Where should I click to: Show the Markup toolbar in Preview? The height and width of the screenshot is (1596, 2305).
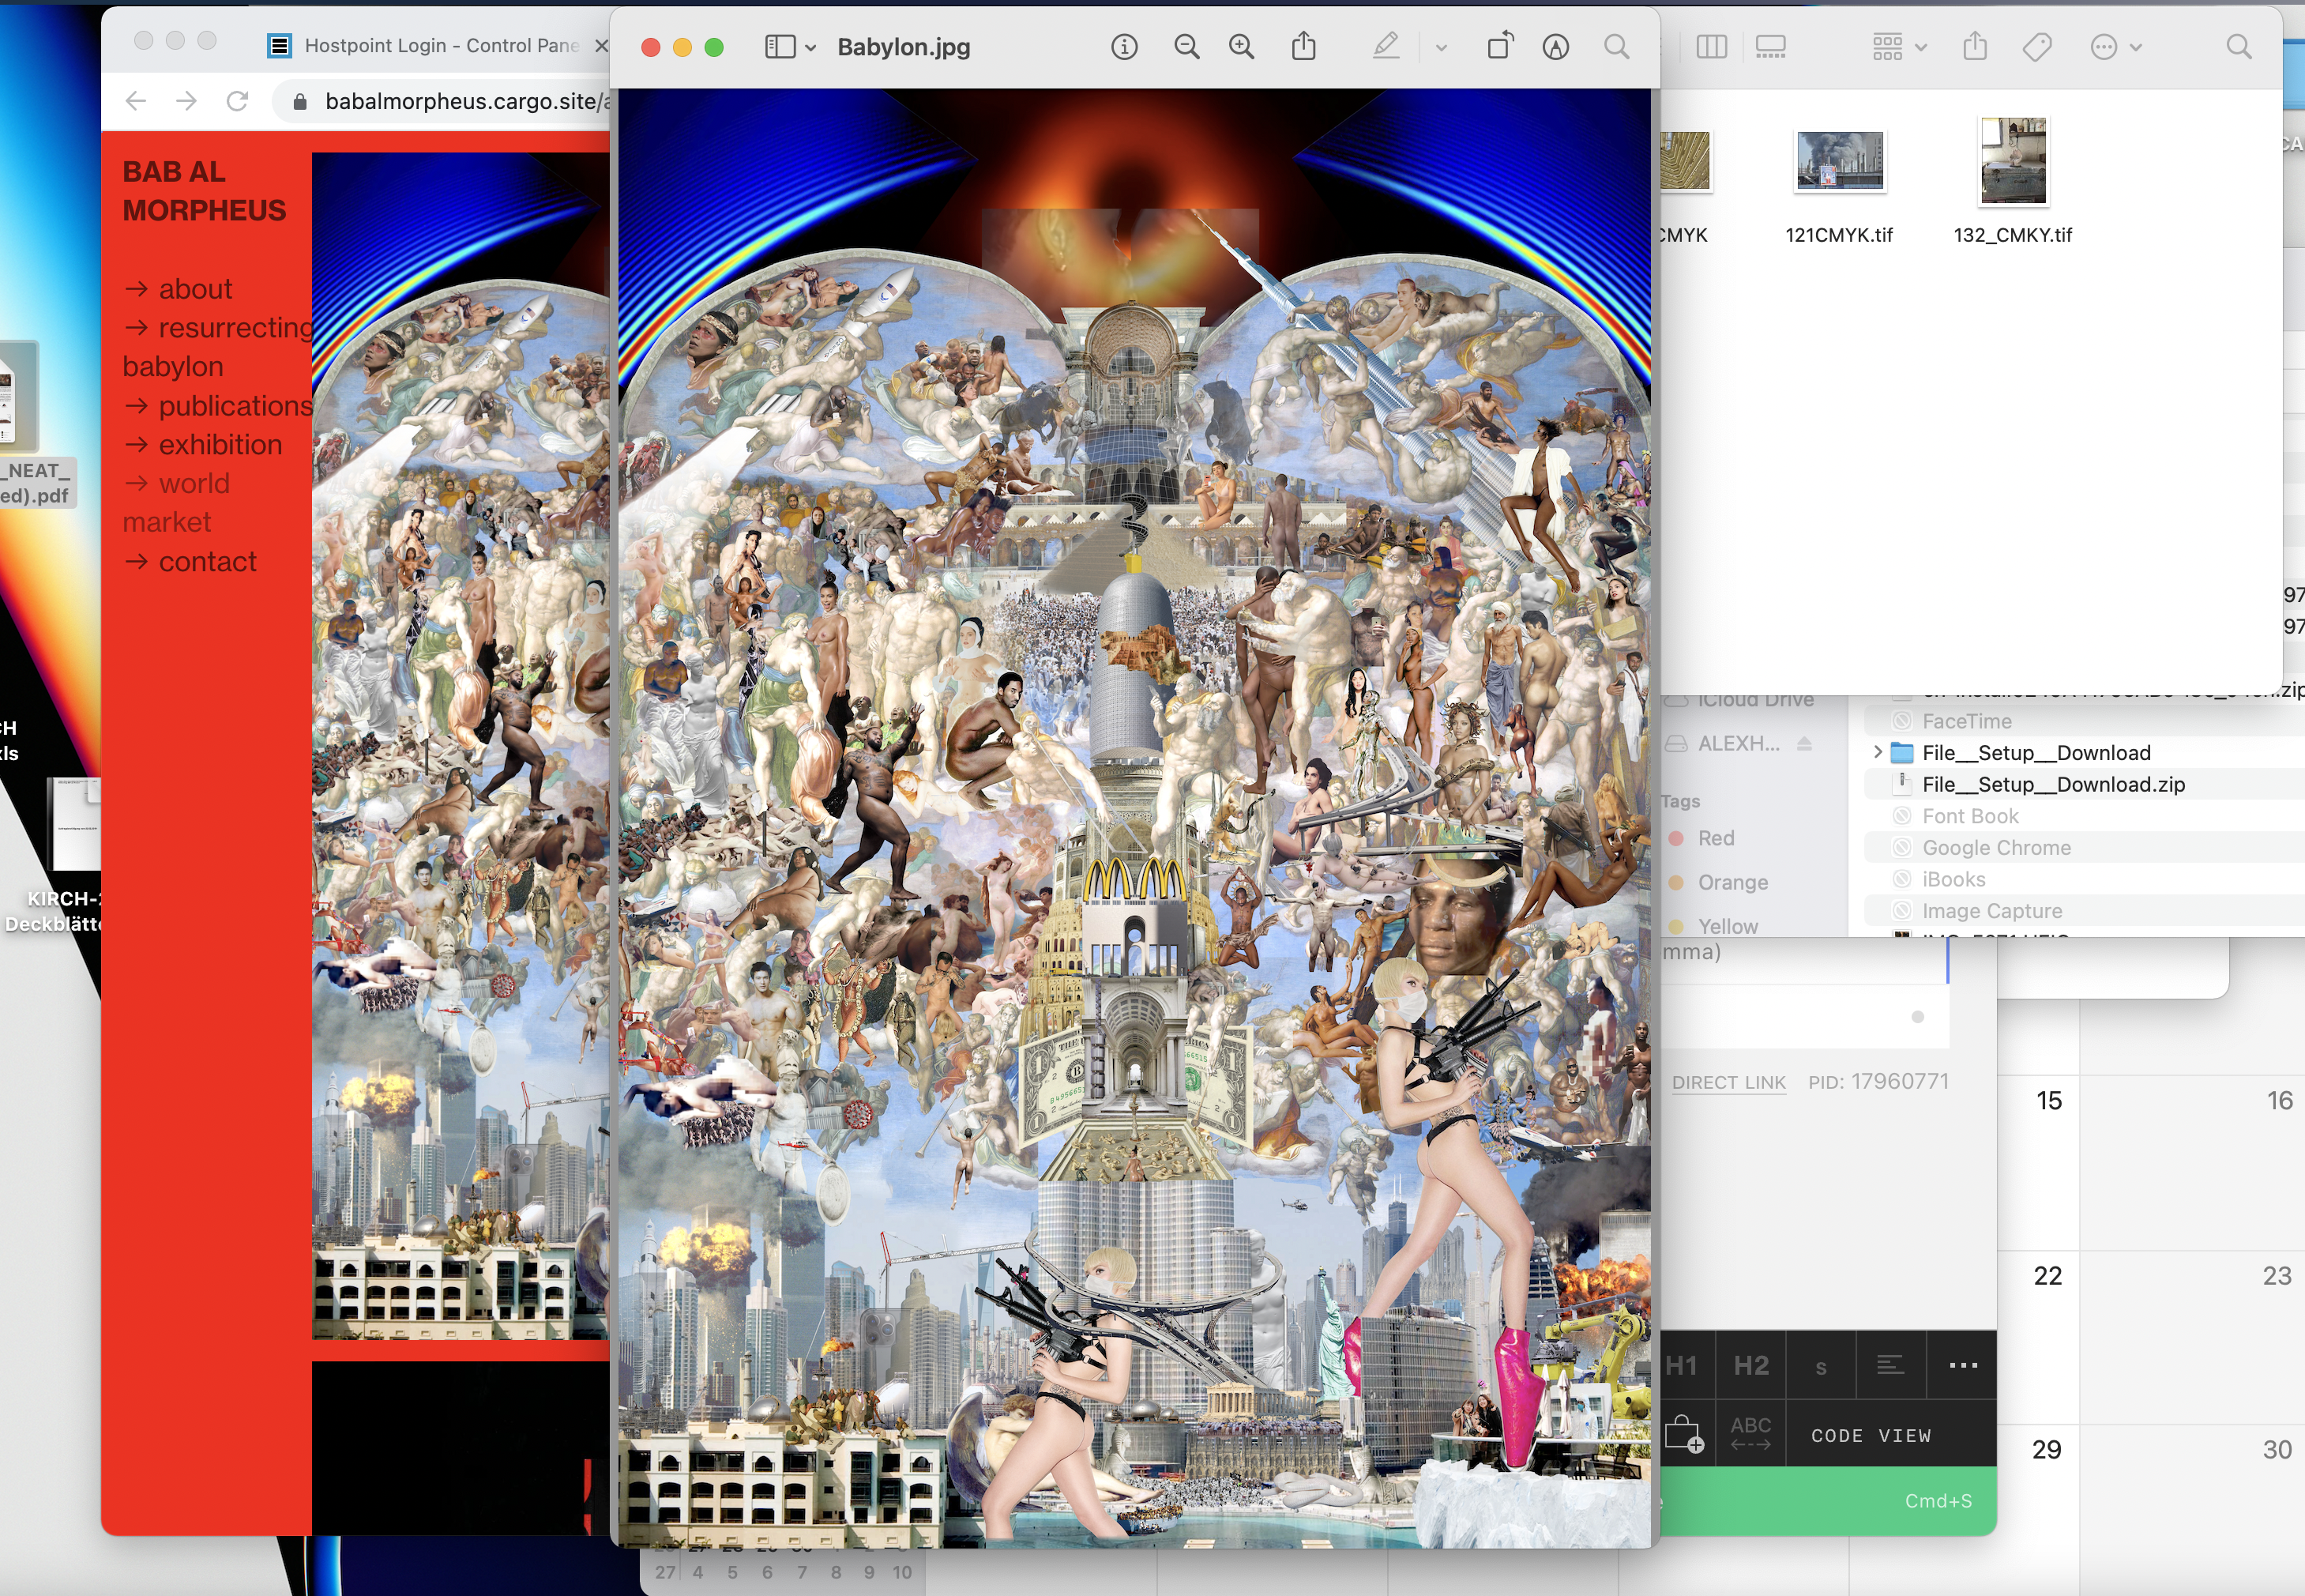point(1555,47)
